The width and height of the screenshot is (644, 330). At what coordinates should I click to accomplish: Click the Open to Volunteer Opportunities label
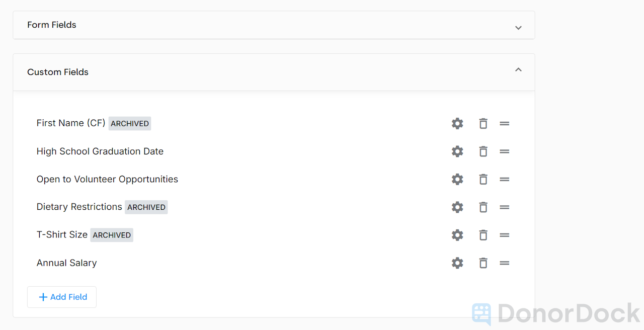107,179
